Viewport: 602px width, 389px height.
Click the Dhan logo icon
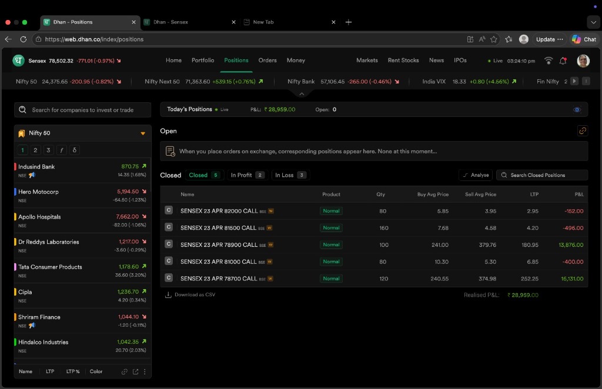click(18, 61)
